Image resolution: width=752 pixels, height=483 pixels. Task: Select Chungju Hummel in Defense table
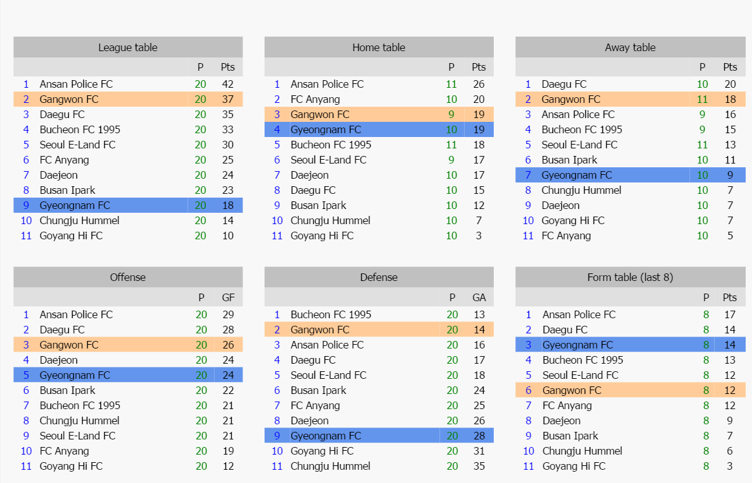click(330, 466)
